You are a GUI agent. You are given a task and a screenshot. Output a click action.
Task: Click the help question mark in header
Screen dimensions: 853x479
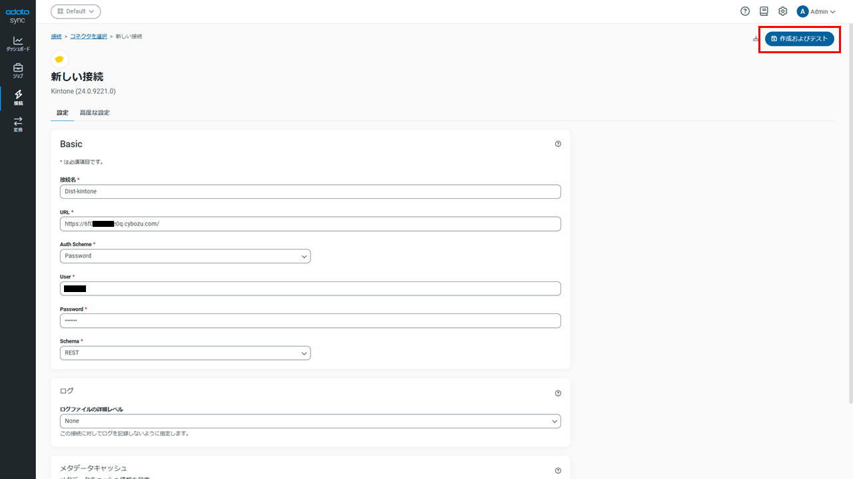coord(745,11)
